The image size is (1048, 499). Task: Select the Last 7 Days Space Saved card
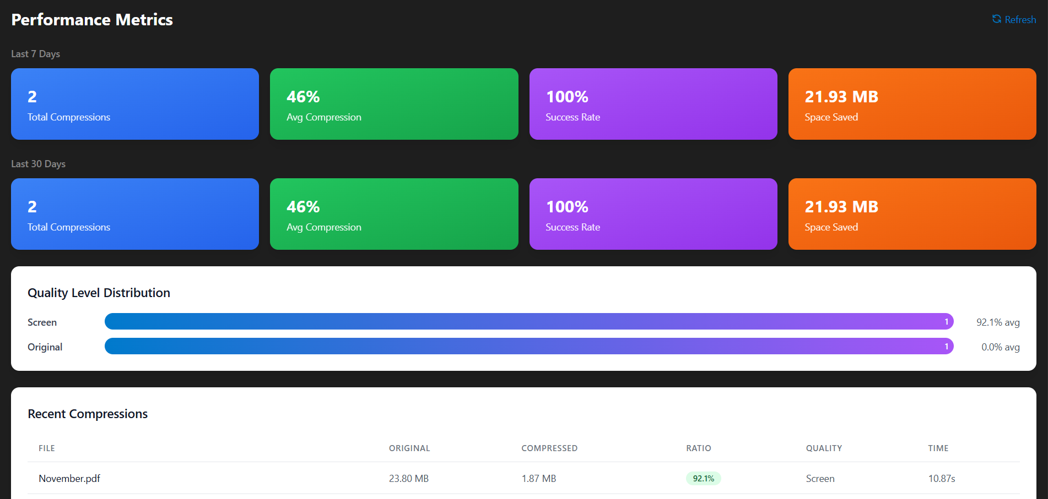(x=912, y=104)
